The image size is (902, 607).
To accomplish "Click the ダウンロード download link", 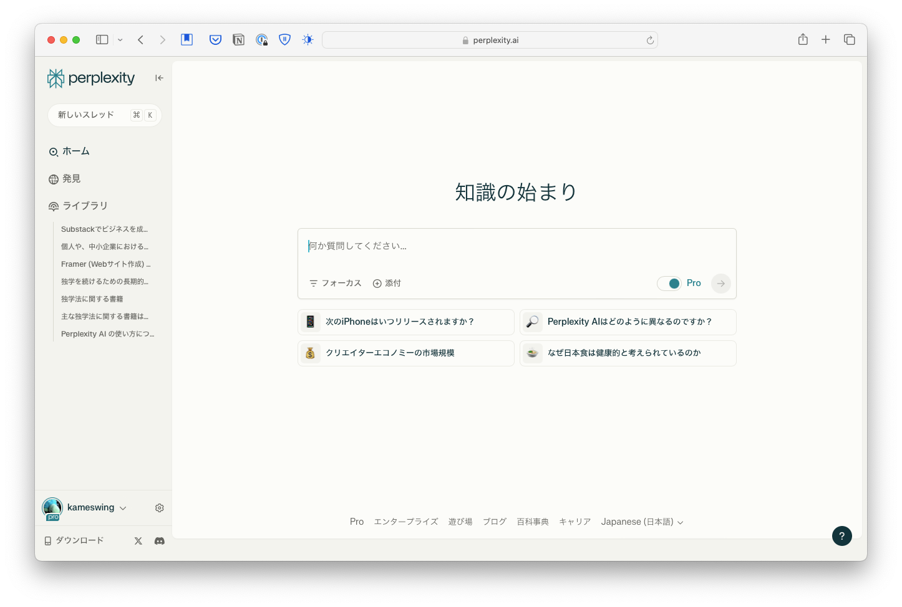I will (74, 541).
